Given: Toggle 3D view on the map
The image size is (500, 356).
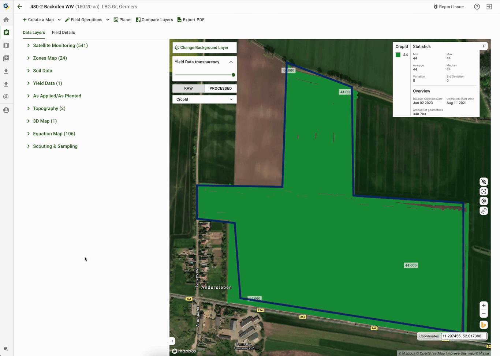Looking at the screenshot, I should pyautogui.click(x=484, y=211).
